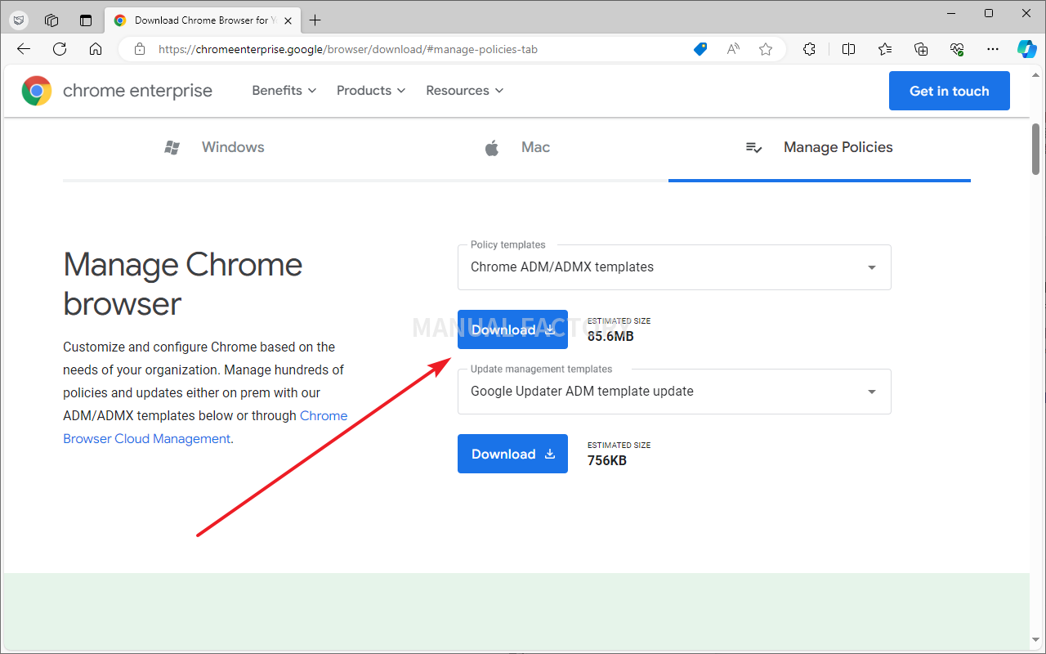Open the split screen view
This screenshot has height=654, width=1046.
(848, 49)
